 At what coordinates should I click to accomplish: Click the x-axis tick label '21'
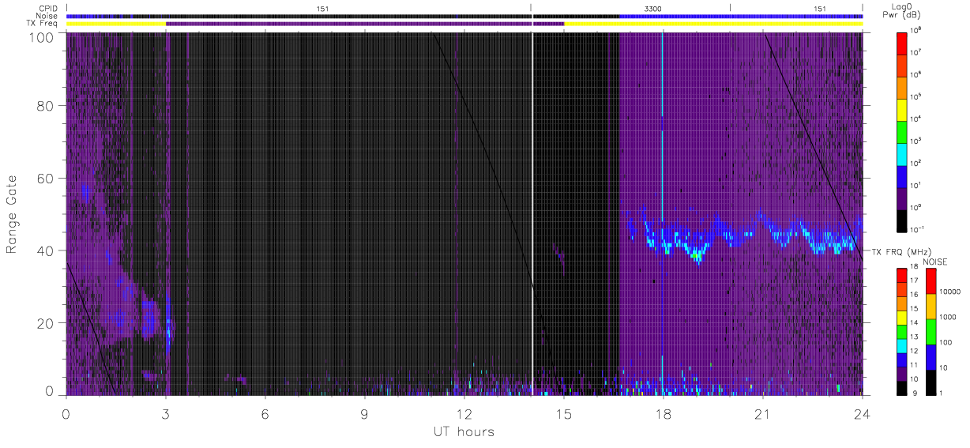763,414
